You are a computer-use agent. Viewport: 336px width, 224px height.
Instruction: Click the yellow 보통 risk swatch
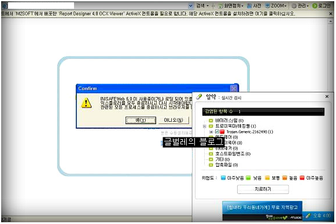point(267,178)
